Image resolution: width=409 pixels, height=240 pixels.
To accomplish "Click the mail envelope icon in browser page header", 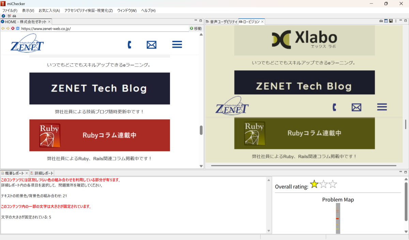I will click(x=151, y=45).
